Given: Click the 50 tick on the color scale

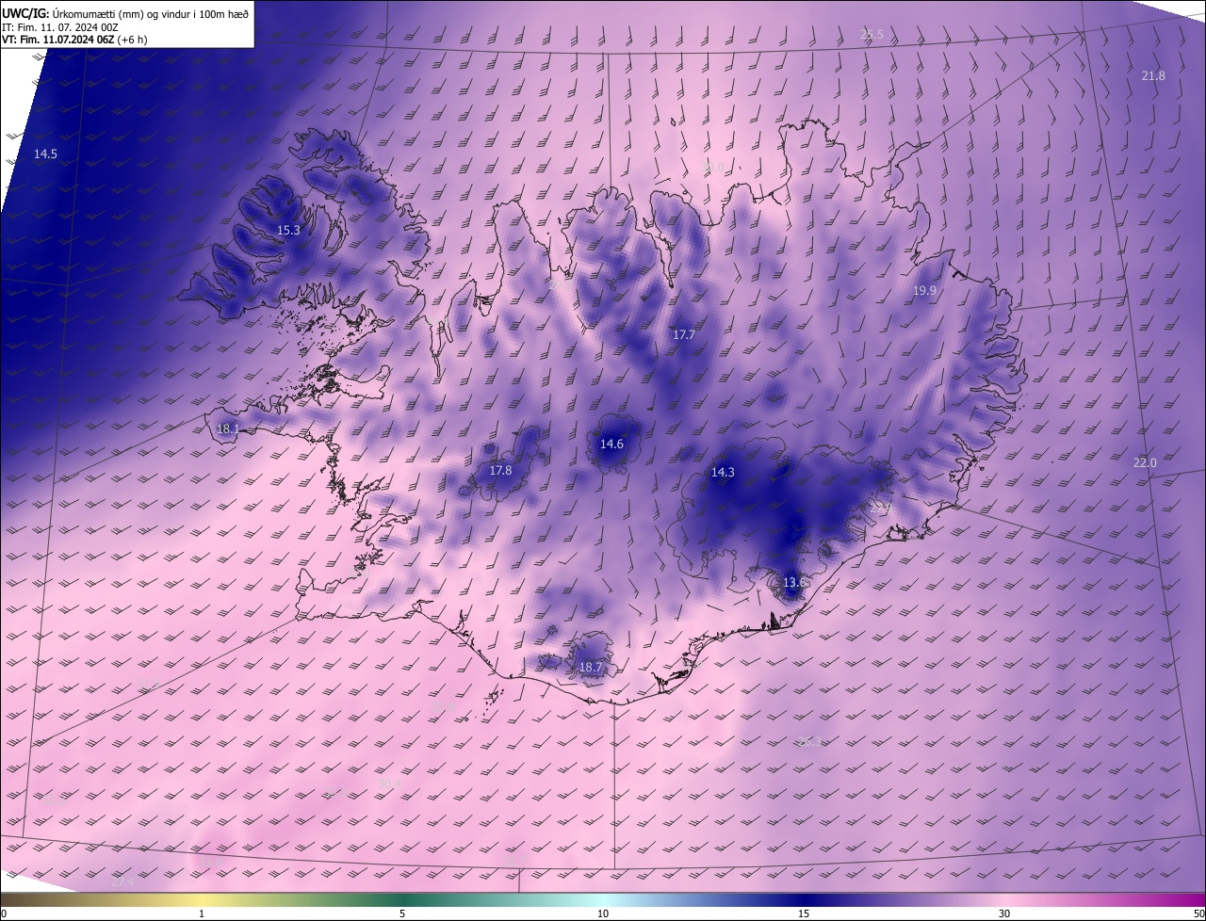Looking at the screenshot, I should click(x=1198, y=913).
